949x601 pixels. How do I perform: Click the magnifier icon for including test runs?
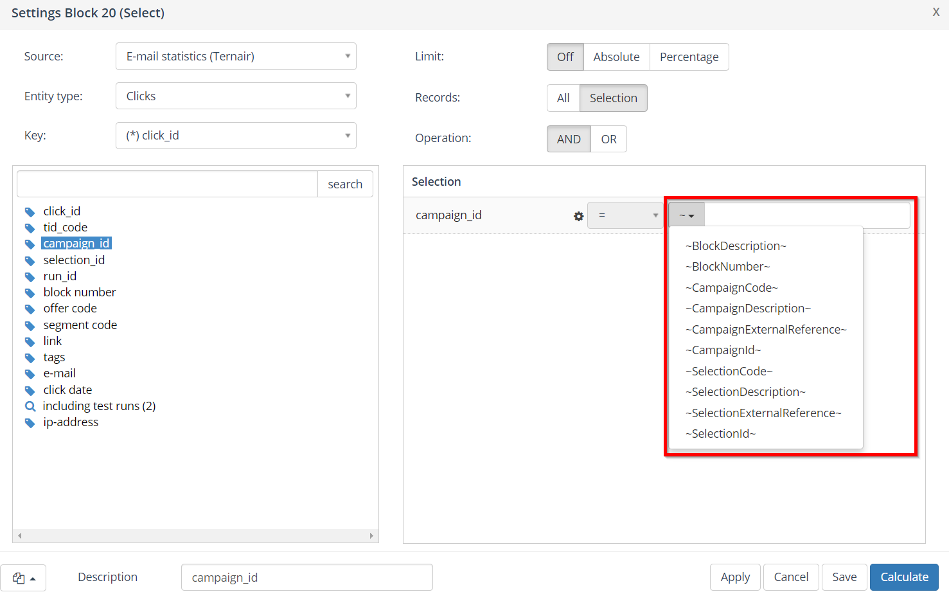click(x=30, y=406)
